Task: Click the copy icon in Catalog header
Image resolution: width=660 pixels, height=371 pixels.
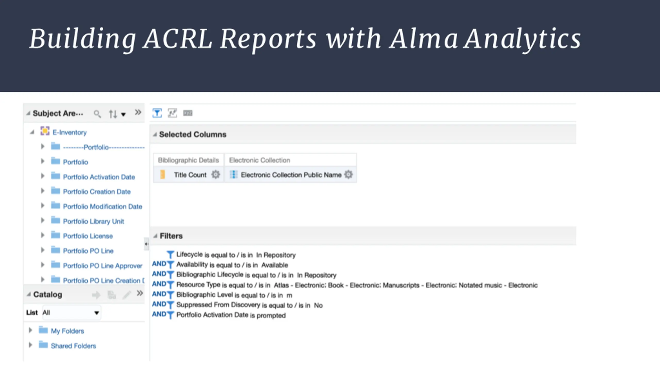Action: pyautogui.click(x=111, y=295)
